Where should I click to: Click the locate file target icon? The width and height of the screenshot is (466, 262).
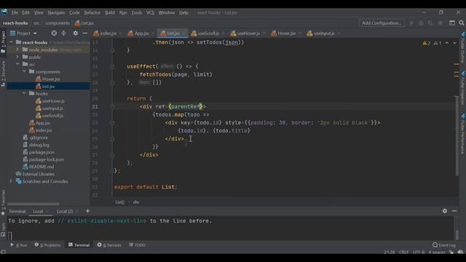pyautogui.click(x=54, y=33)
